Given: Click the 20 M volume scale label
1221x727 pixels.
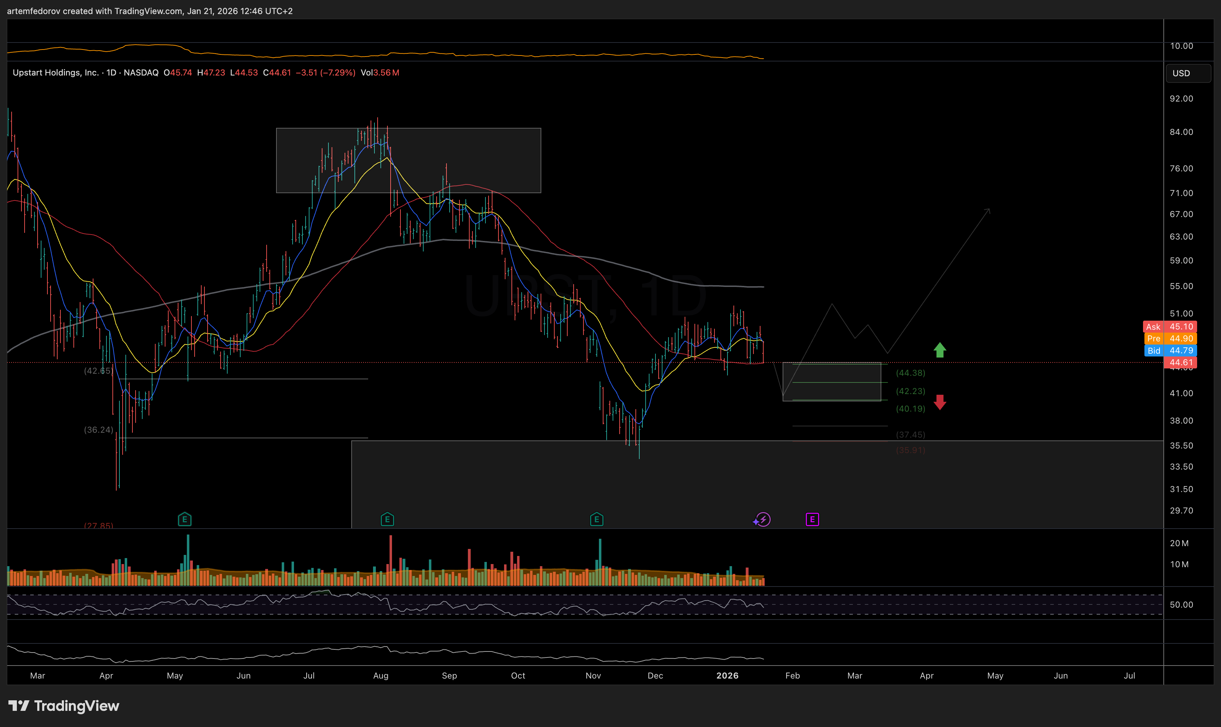Looking at the screenshot, I should click(1179, 543).
